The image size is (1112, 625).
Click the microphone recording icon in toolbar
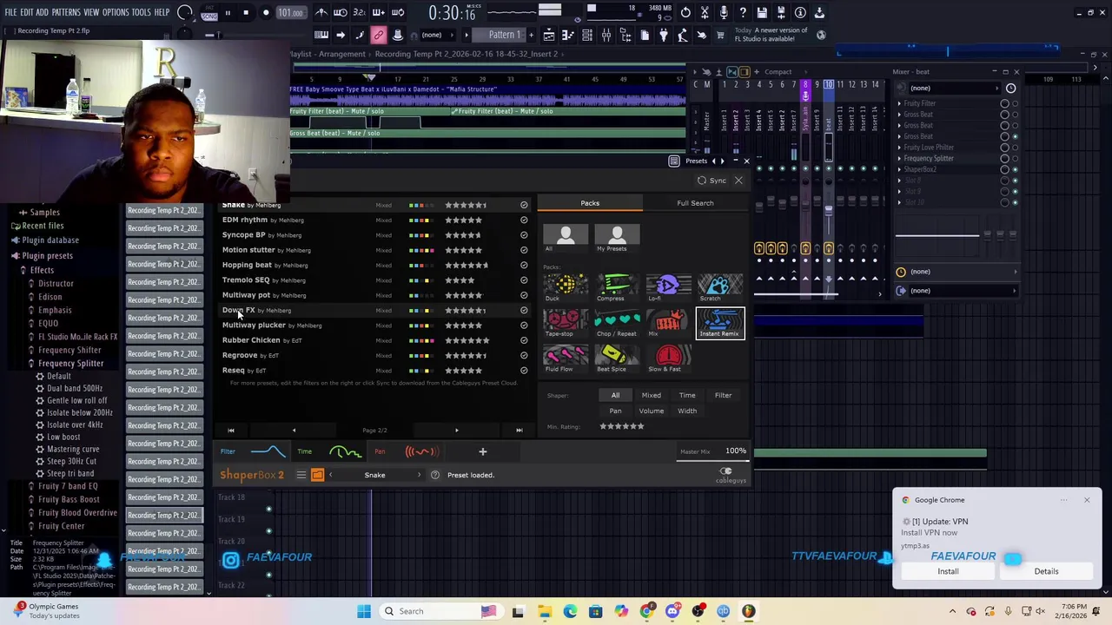[x=724, y=12]
